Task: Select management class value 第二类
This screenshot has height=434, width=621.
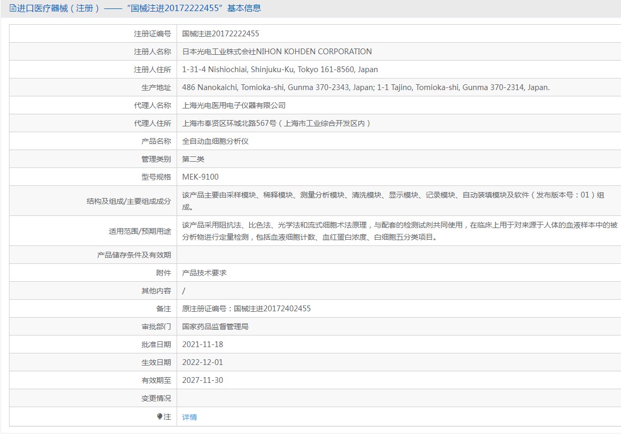Action: (x=193, y=159)
